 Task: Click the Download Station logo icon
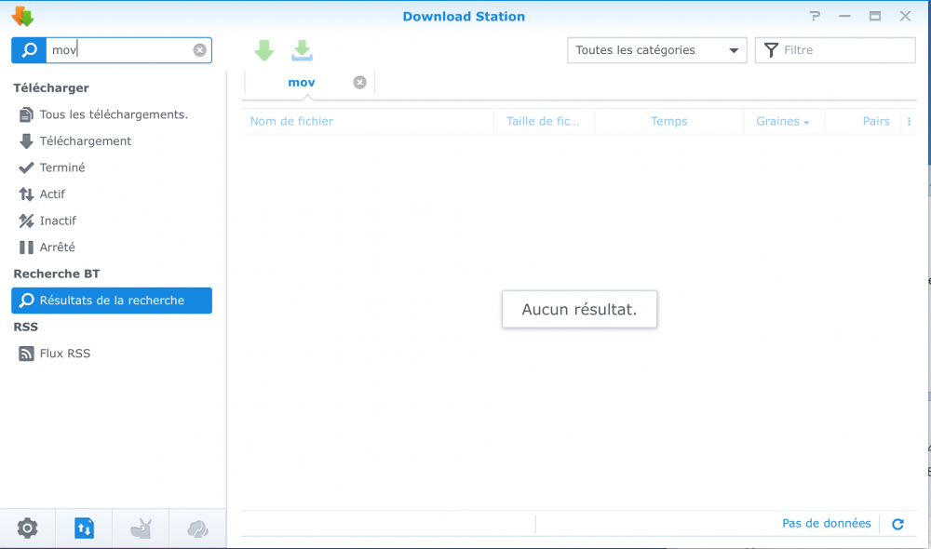(22, 16)
